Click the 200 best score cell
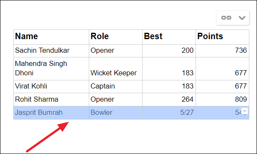The height and width of the screenshot is (154, 257). pyautogui.click(x=169, y=51)
